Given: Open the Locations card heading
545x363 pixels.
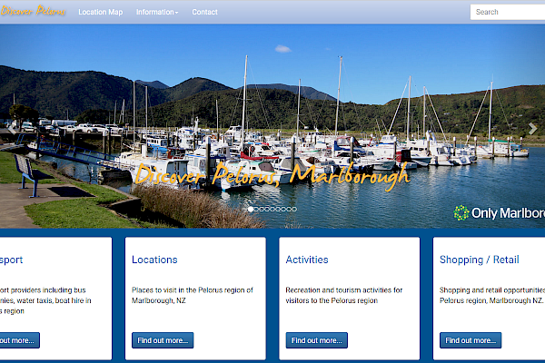Looking at the screenshot, I should pos(154,260).
